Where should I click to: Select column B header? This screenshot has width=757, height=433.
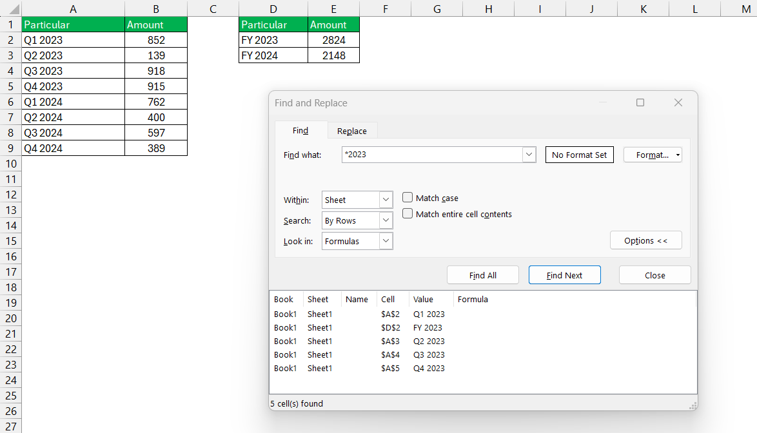(156, 8)
